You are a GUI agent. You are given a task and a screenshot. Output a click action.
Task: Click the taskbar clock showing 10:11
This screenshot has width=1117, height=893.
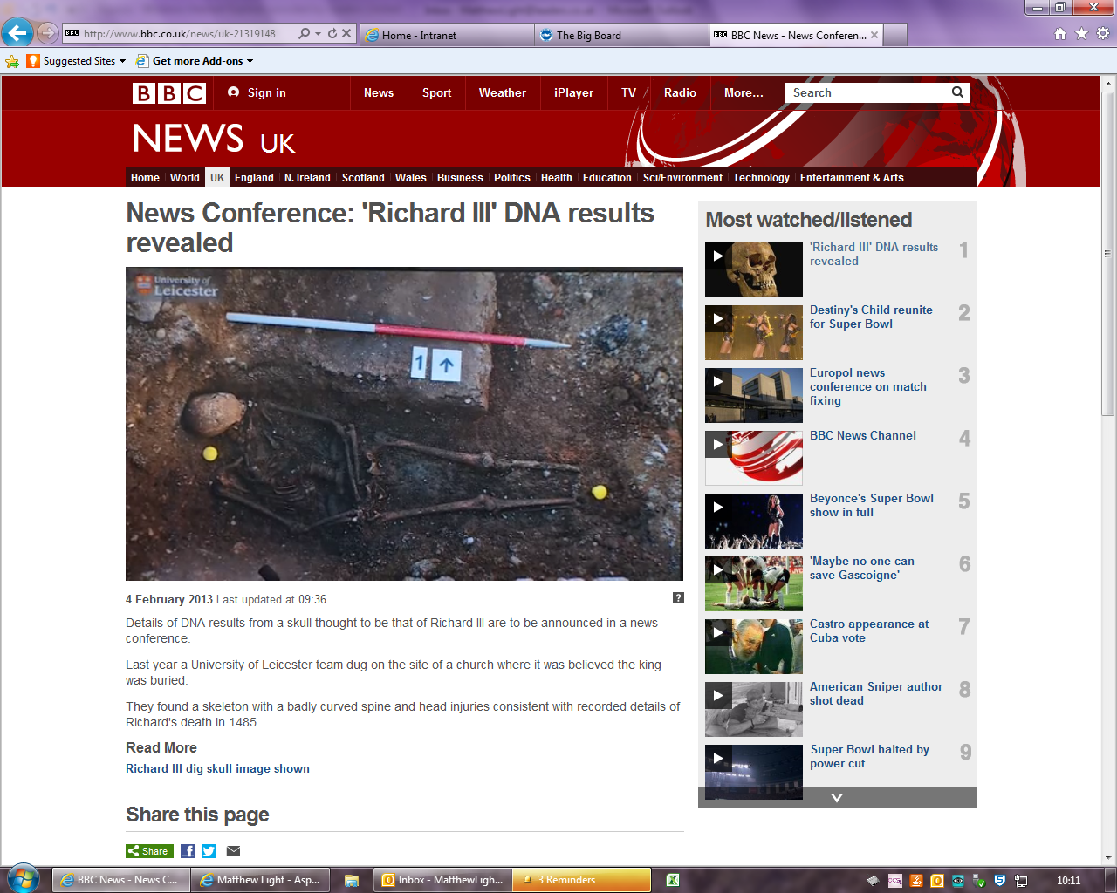point(1068,881)
